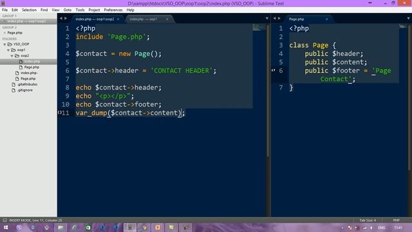Image resolution: width=412 pixels, height=232 pixels.
Task: Open the Project menu
Action: (x=94, y=10)
